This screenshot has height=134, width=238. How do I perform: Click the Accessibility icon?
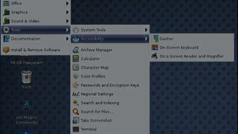[x=76, y=39]
